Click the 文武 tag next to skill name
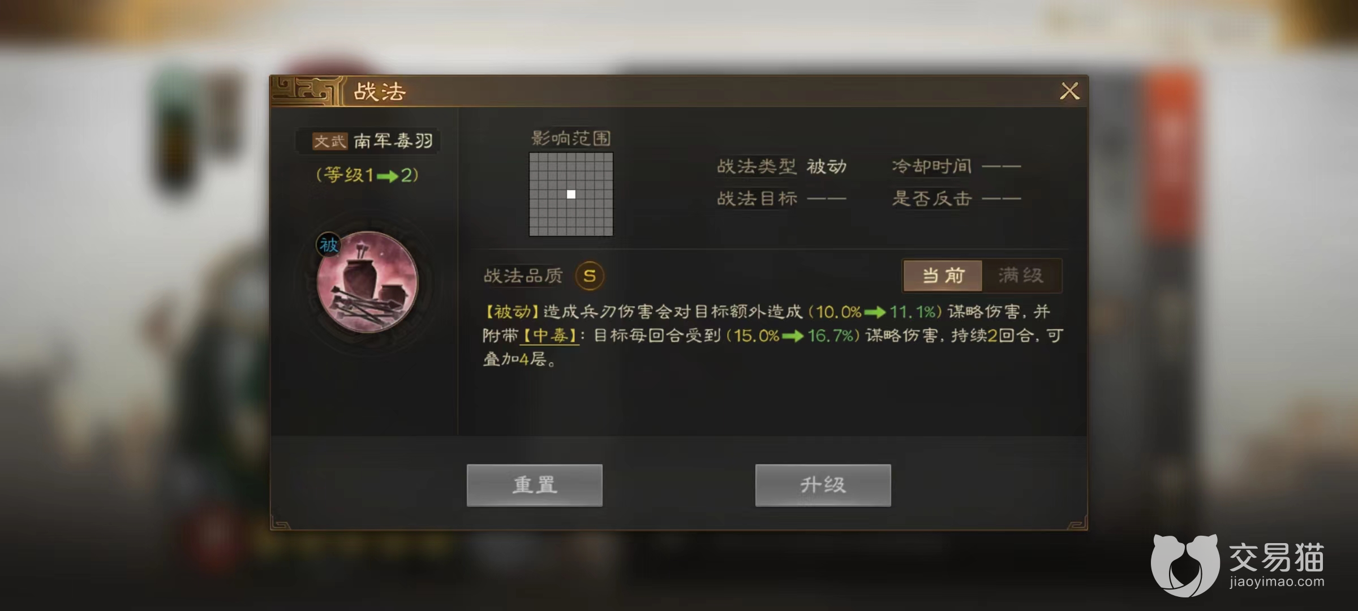Viewport: 1358px width, 611px height. (330, 141)
